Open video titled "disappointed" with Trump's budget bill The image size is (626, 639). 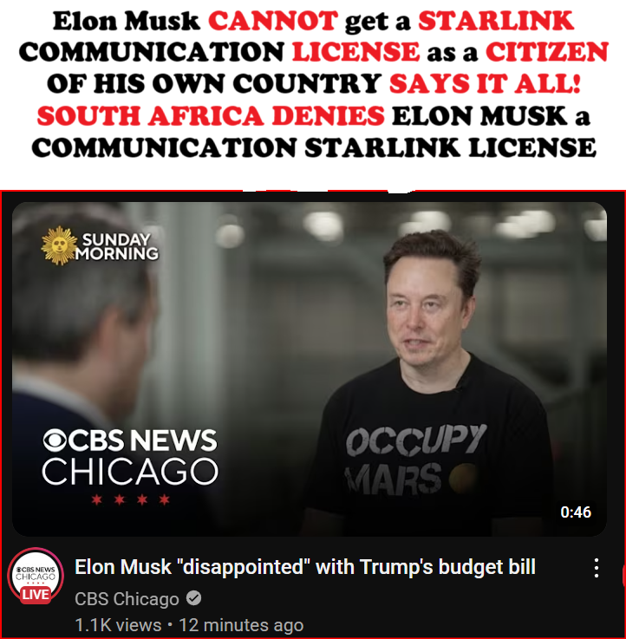point(305,567)
